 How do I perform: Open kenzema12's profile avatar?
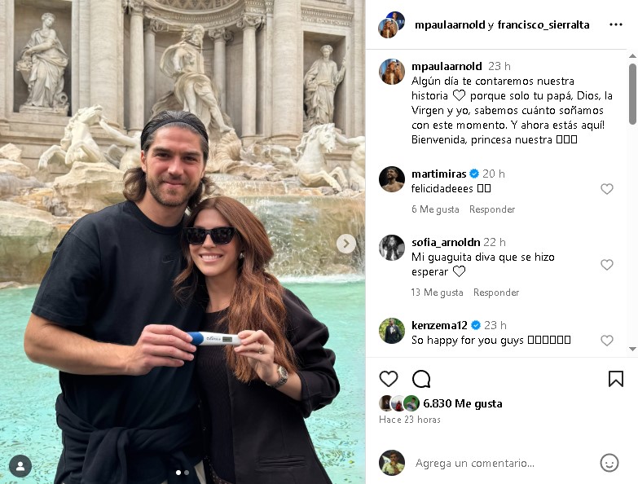pos(391,331)
